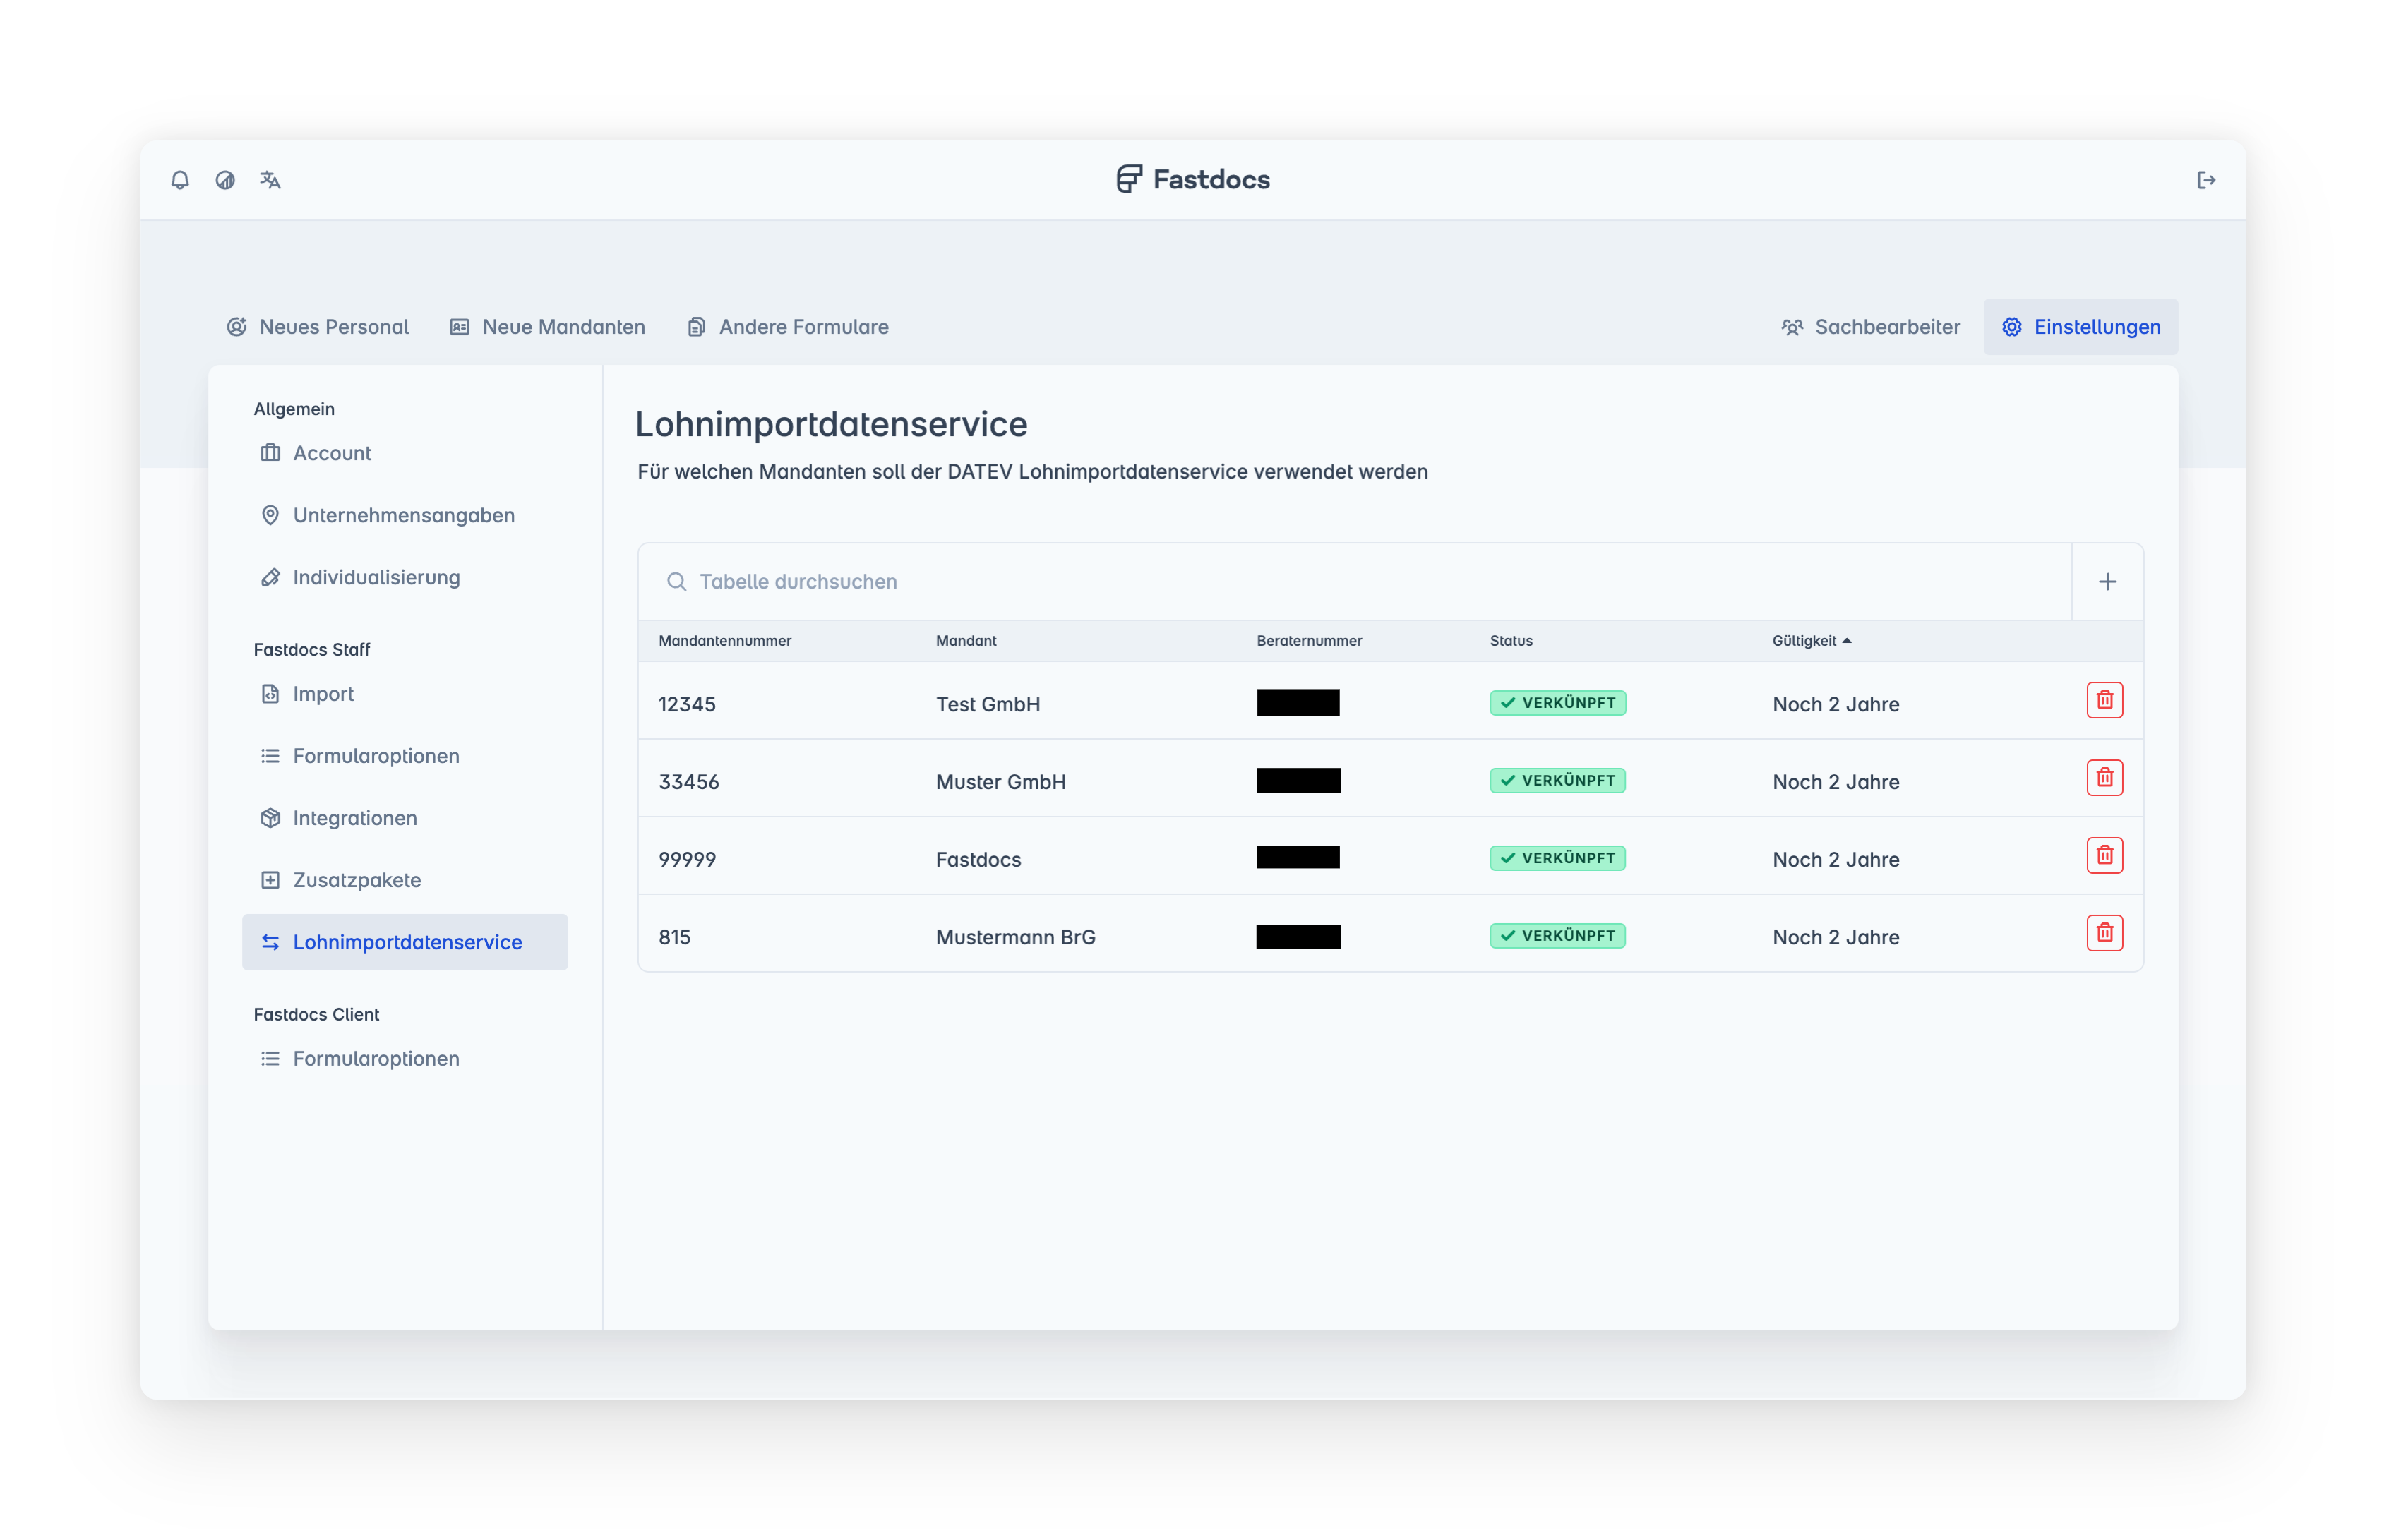Click the logout icon in header

click(x=2206, y=180)
